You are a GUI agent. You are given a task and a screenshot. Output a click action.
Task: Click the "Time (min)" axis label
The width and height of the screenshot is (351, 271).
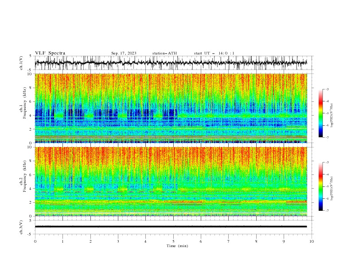tap(177, 246)
